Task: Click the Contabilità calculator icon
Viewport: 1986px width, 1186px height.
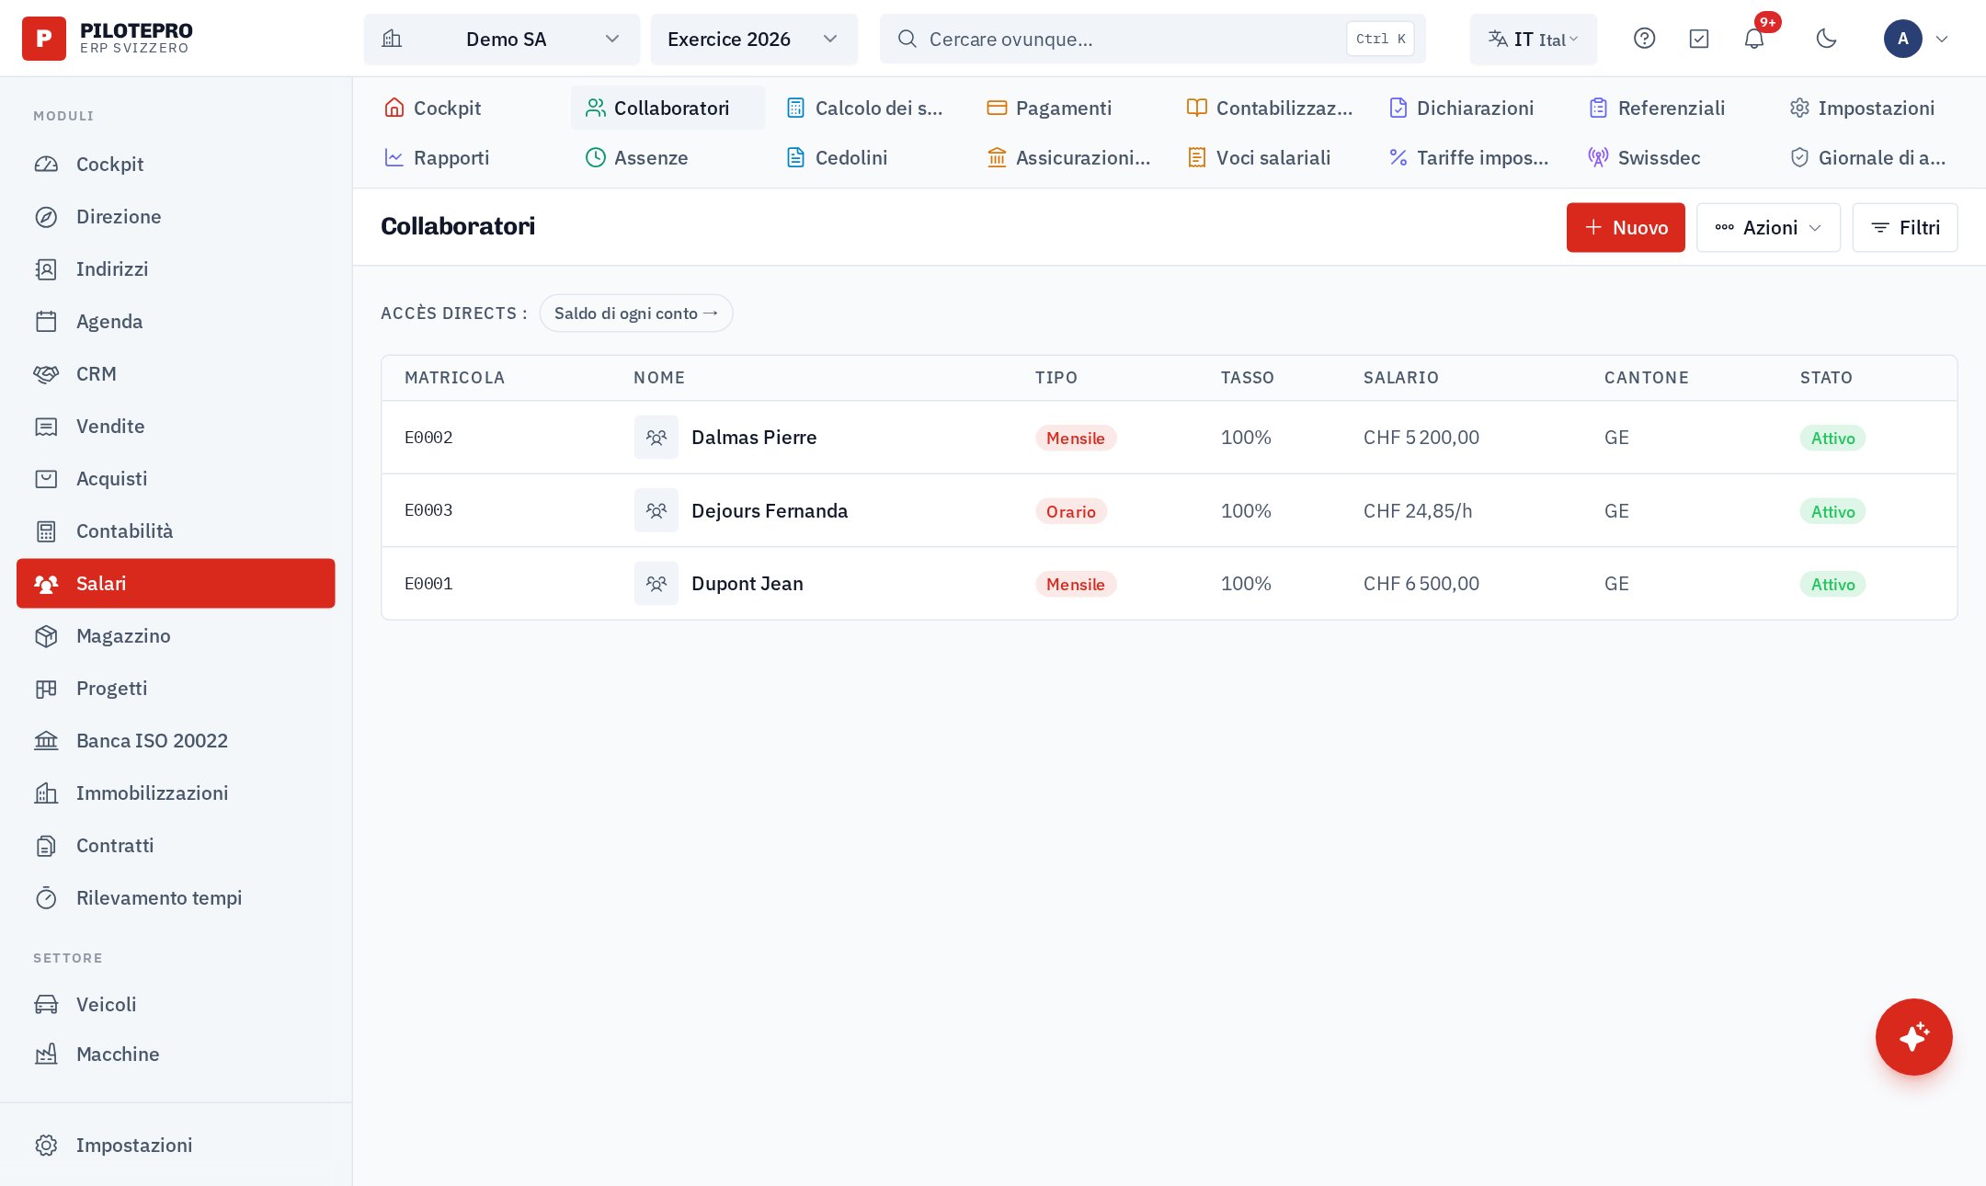Action: click(46, 530)
